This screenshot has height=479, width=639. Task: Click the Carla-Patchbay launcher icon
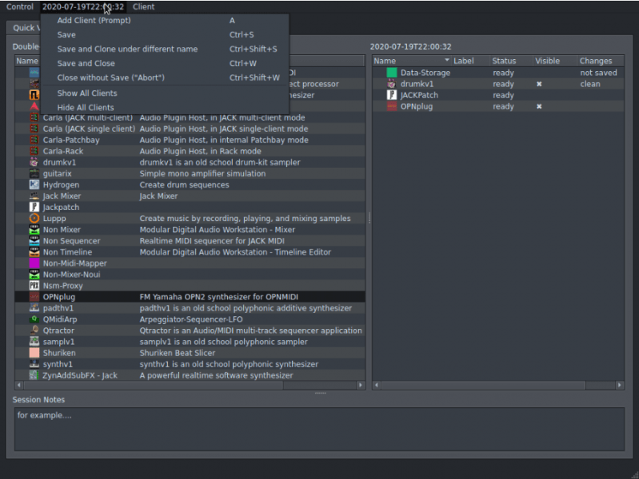click(34, 140)
